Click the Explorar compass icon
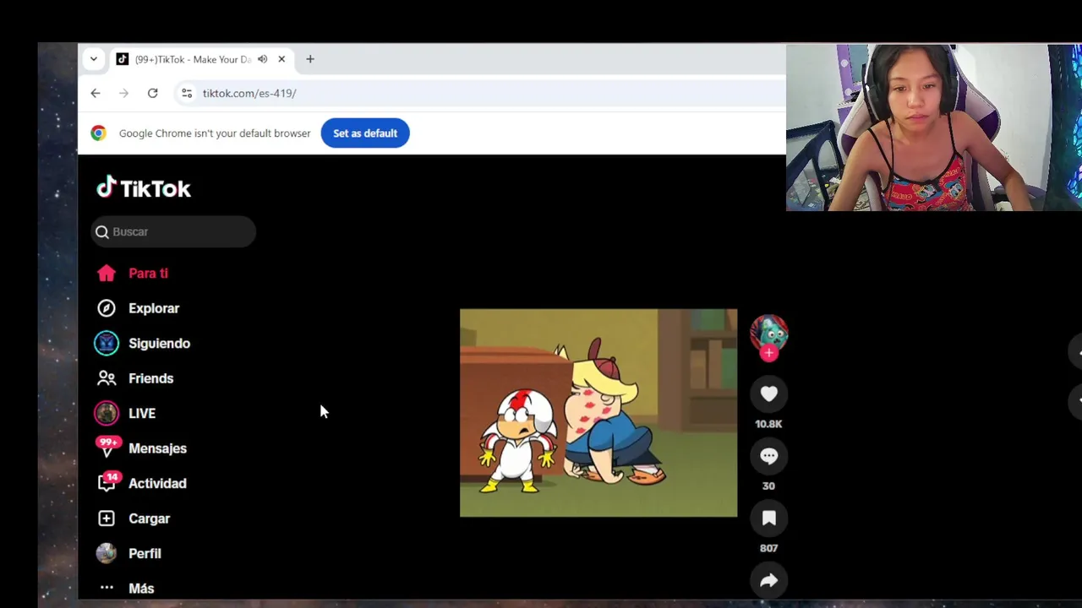This screenshot has width=1082, height=608. [x=106, y=308]
